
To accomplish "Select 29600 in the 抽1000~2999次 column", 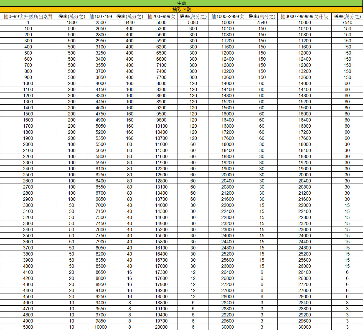I will (x=227, y=321).
